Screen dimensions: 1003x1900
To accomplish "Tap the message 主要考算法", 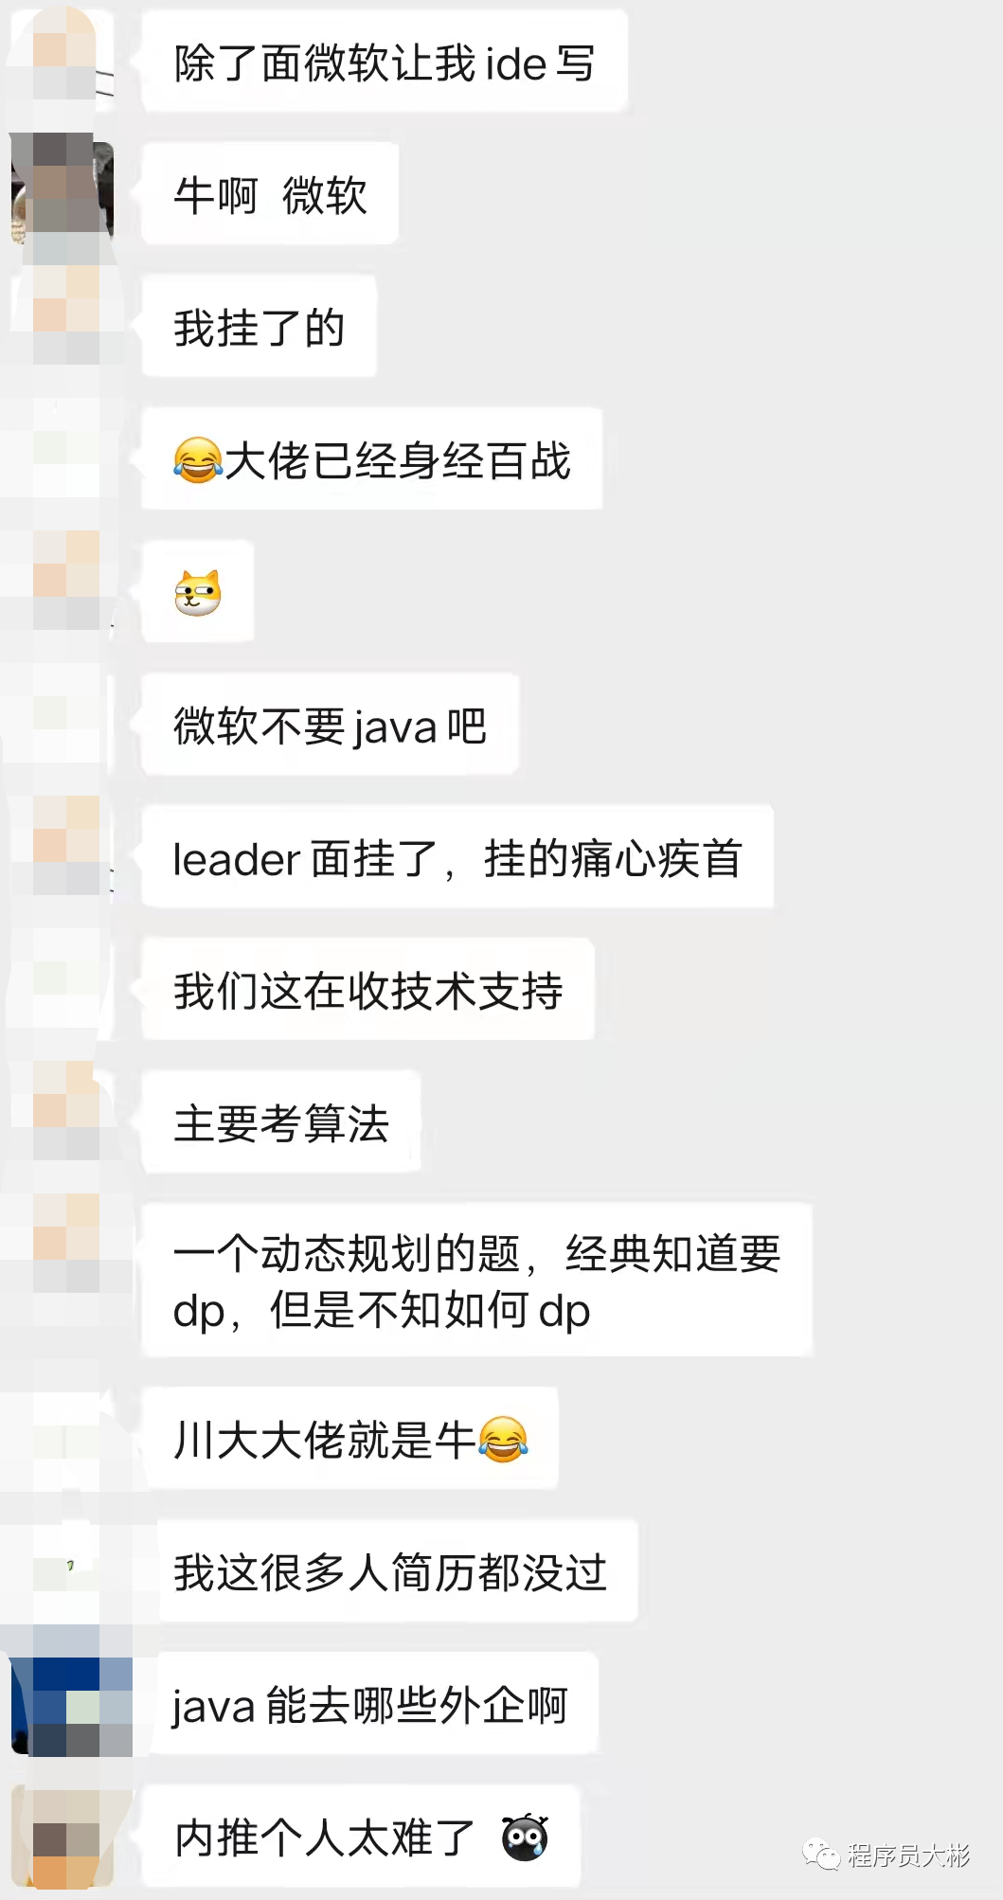I will 280,1123.
